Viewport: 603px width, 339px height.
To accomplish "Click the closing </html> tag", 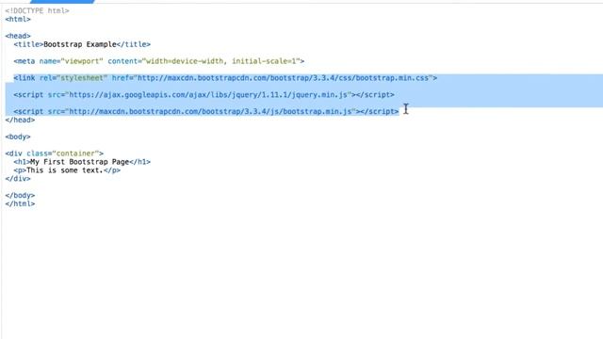I will click(20, 204).
